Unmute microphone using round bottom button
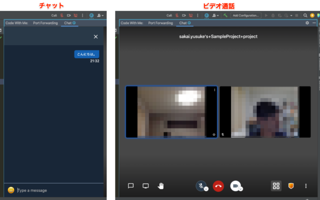320x200 pixels. (x=201, y=186)
